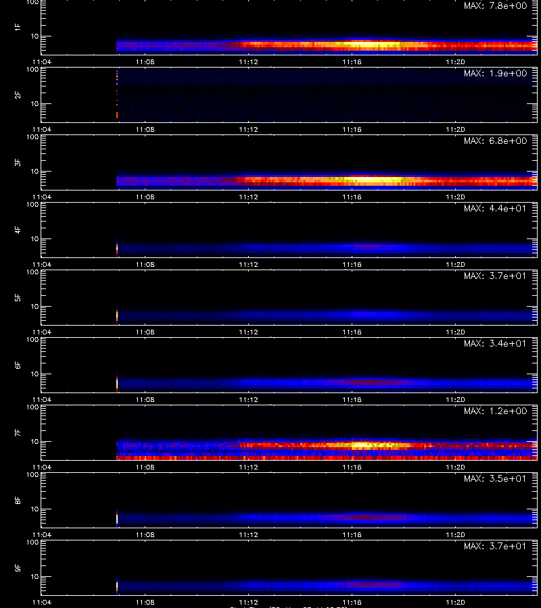Click the MAX: 4.4e+01 label in panel 4F
Viewport: 541px width, 608px height.
click(495, 208)
